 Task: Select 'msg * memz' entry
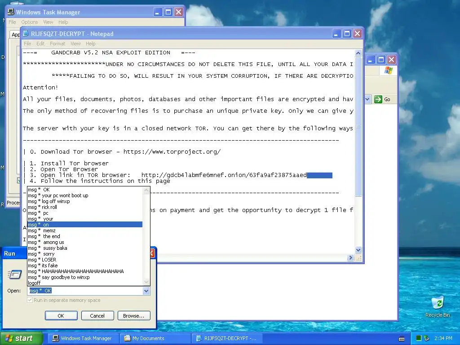[85, 230]
